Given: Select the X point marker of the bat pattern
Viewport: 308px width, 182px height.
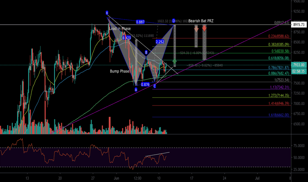Looking at the screenshot, I should (x=107, y=13).
